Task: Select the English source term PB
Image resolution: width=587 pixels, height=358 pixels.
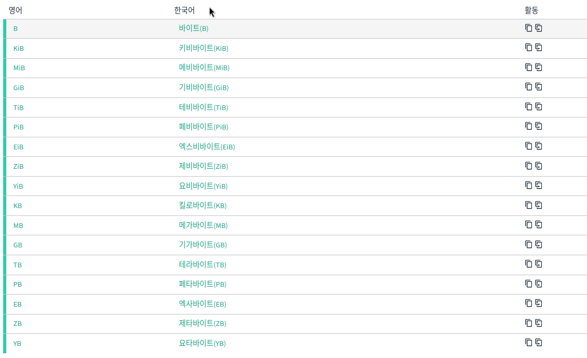Action: [17, 284]
